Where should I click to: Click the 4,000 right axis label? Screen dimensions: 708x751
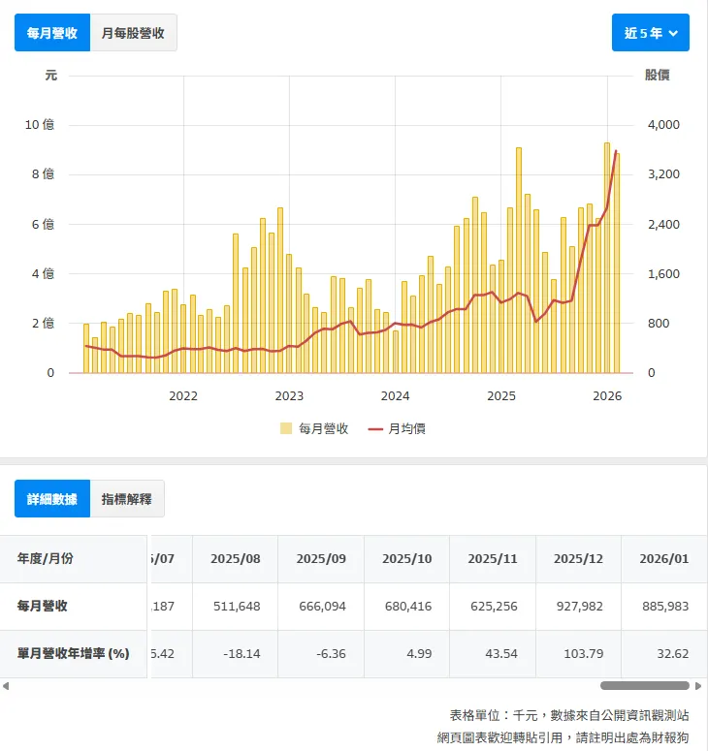coord(664,125)
